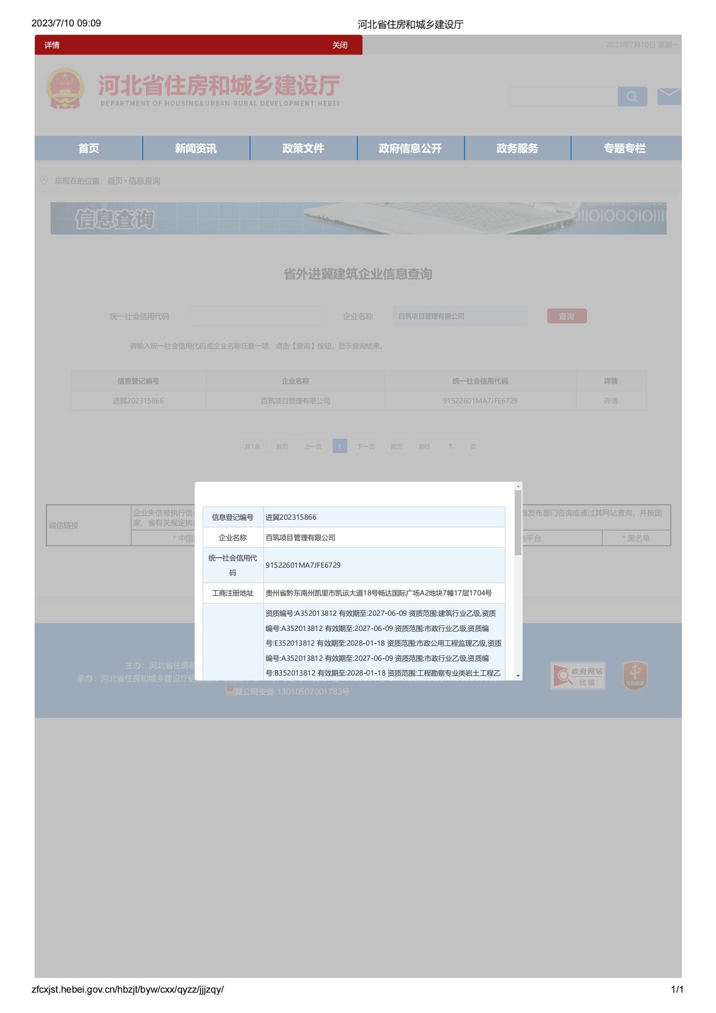Click the 工商注册地址 address value in popup
The image size is (716, 1013).
(379, 593)
